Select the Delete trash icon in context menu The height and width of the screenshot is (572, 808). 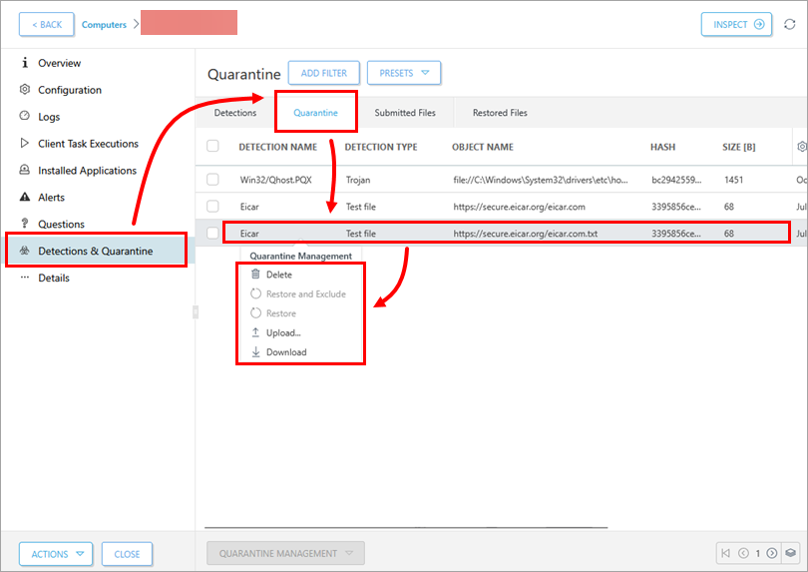(x=255, y=275)
